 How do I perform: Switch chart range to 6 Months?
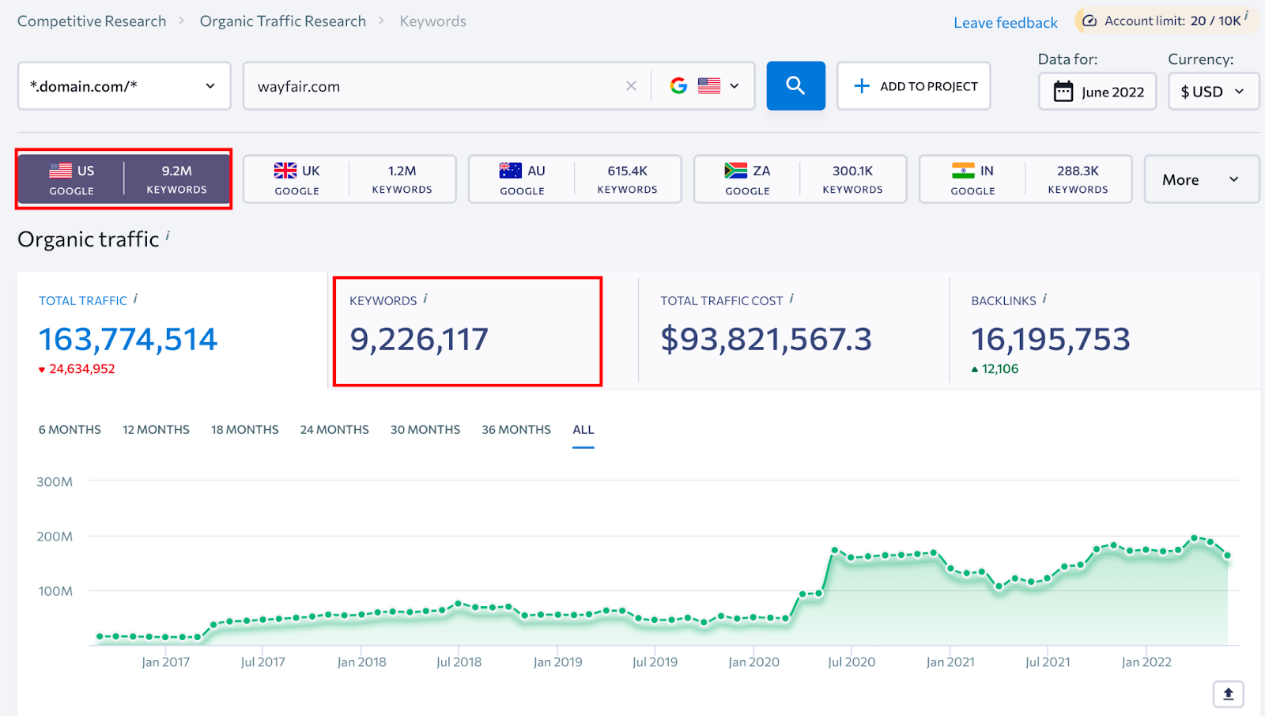click(70, 430)
